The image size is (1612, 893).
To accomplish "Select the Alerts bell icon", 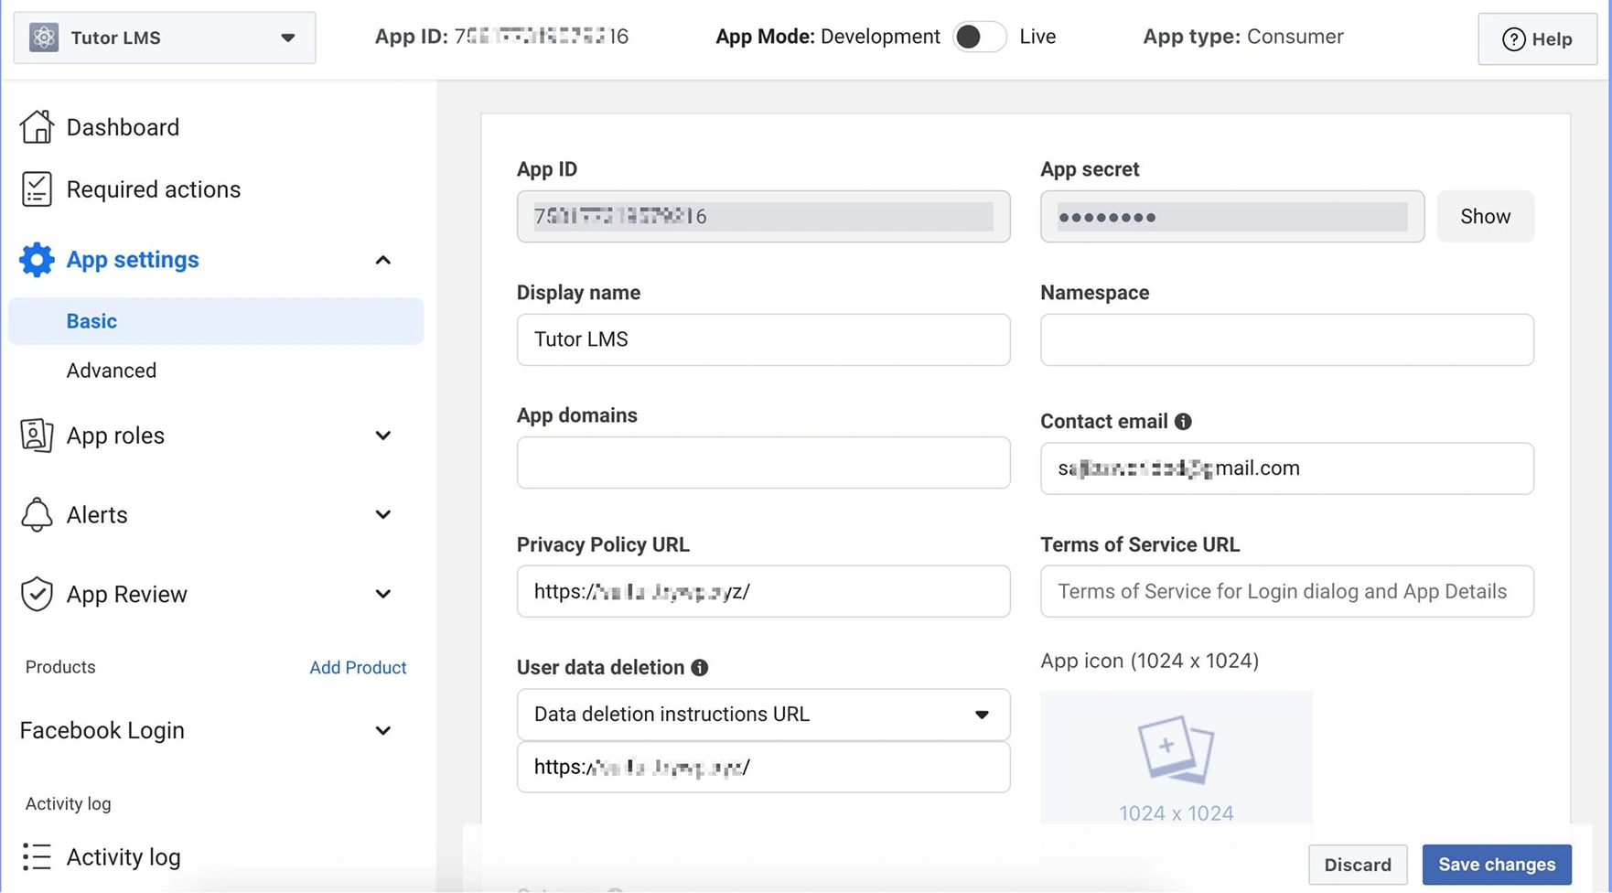I will pyautogui.click(x=37, y=515).
